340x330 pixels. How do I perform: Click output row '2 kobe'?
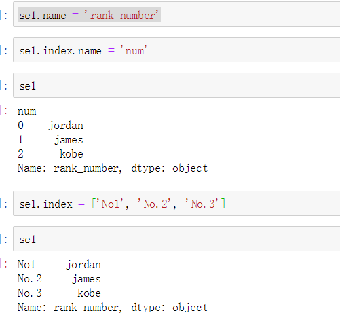click(x=50, y=154)
